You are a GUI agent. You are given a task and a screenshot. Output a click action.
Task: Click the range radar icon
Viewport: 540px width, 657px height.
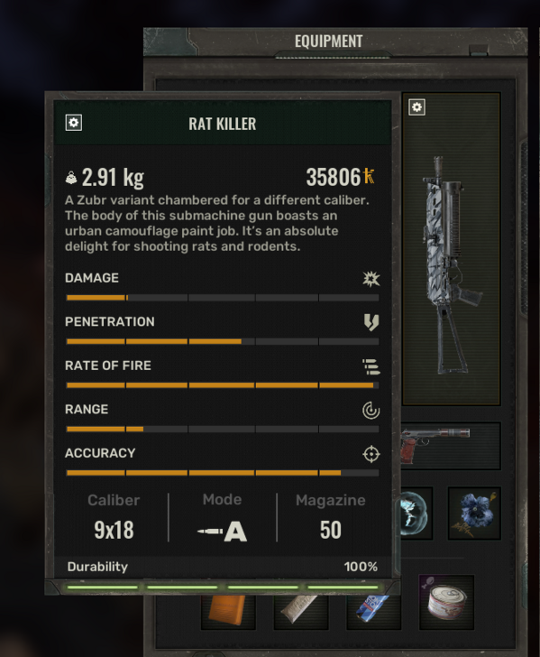coord(371,411)
